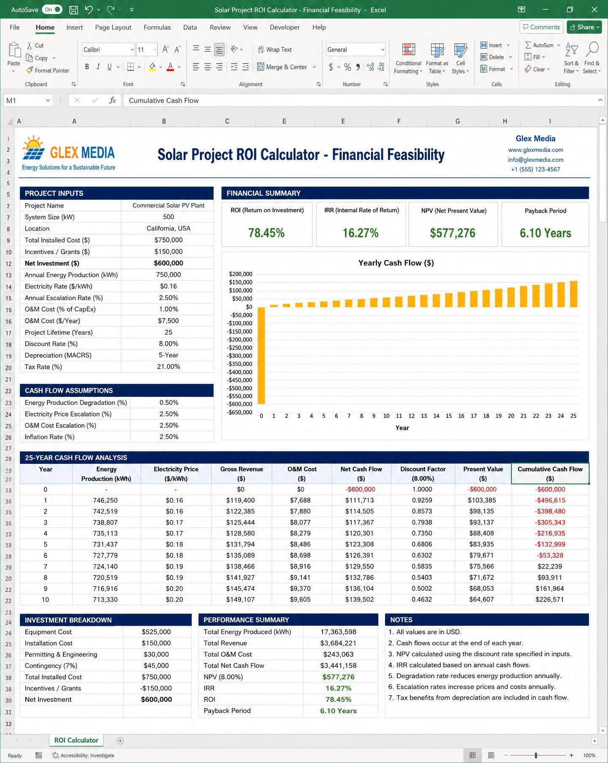Expand the formula bar
This screenshot has height=763, width=608.
pyautogui.click(x=600, y=100)
